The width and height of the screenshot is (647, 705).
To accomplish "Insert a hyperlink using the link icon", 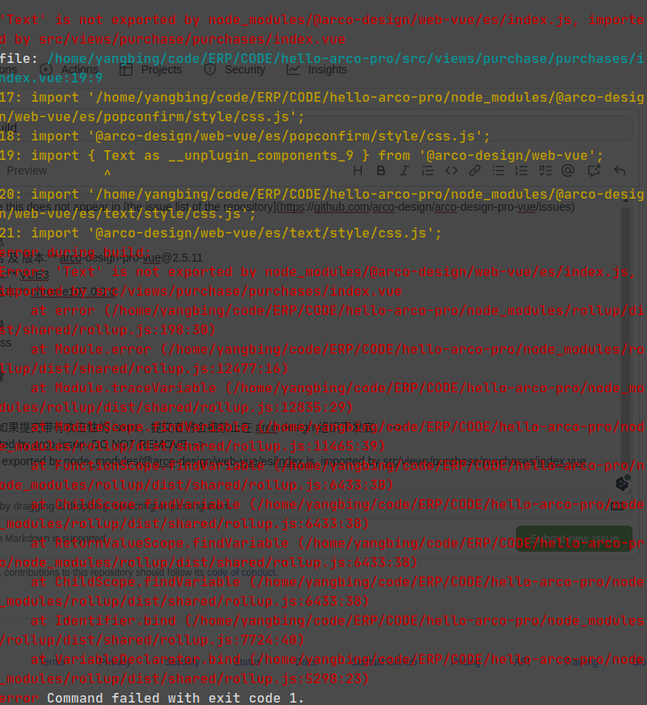I will pos(474,170).
